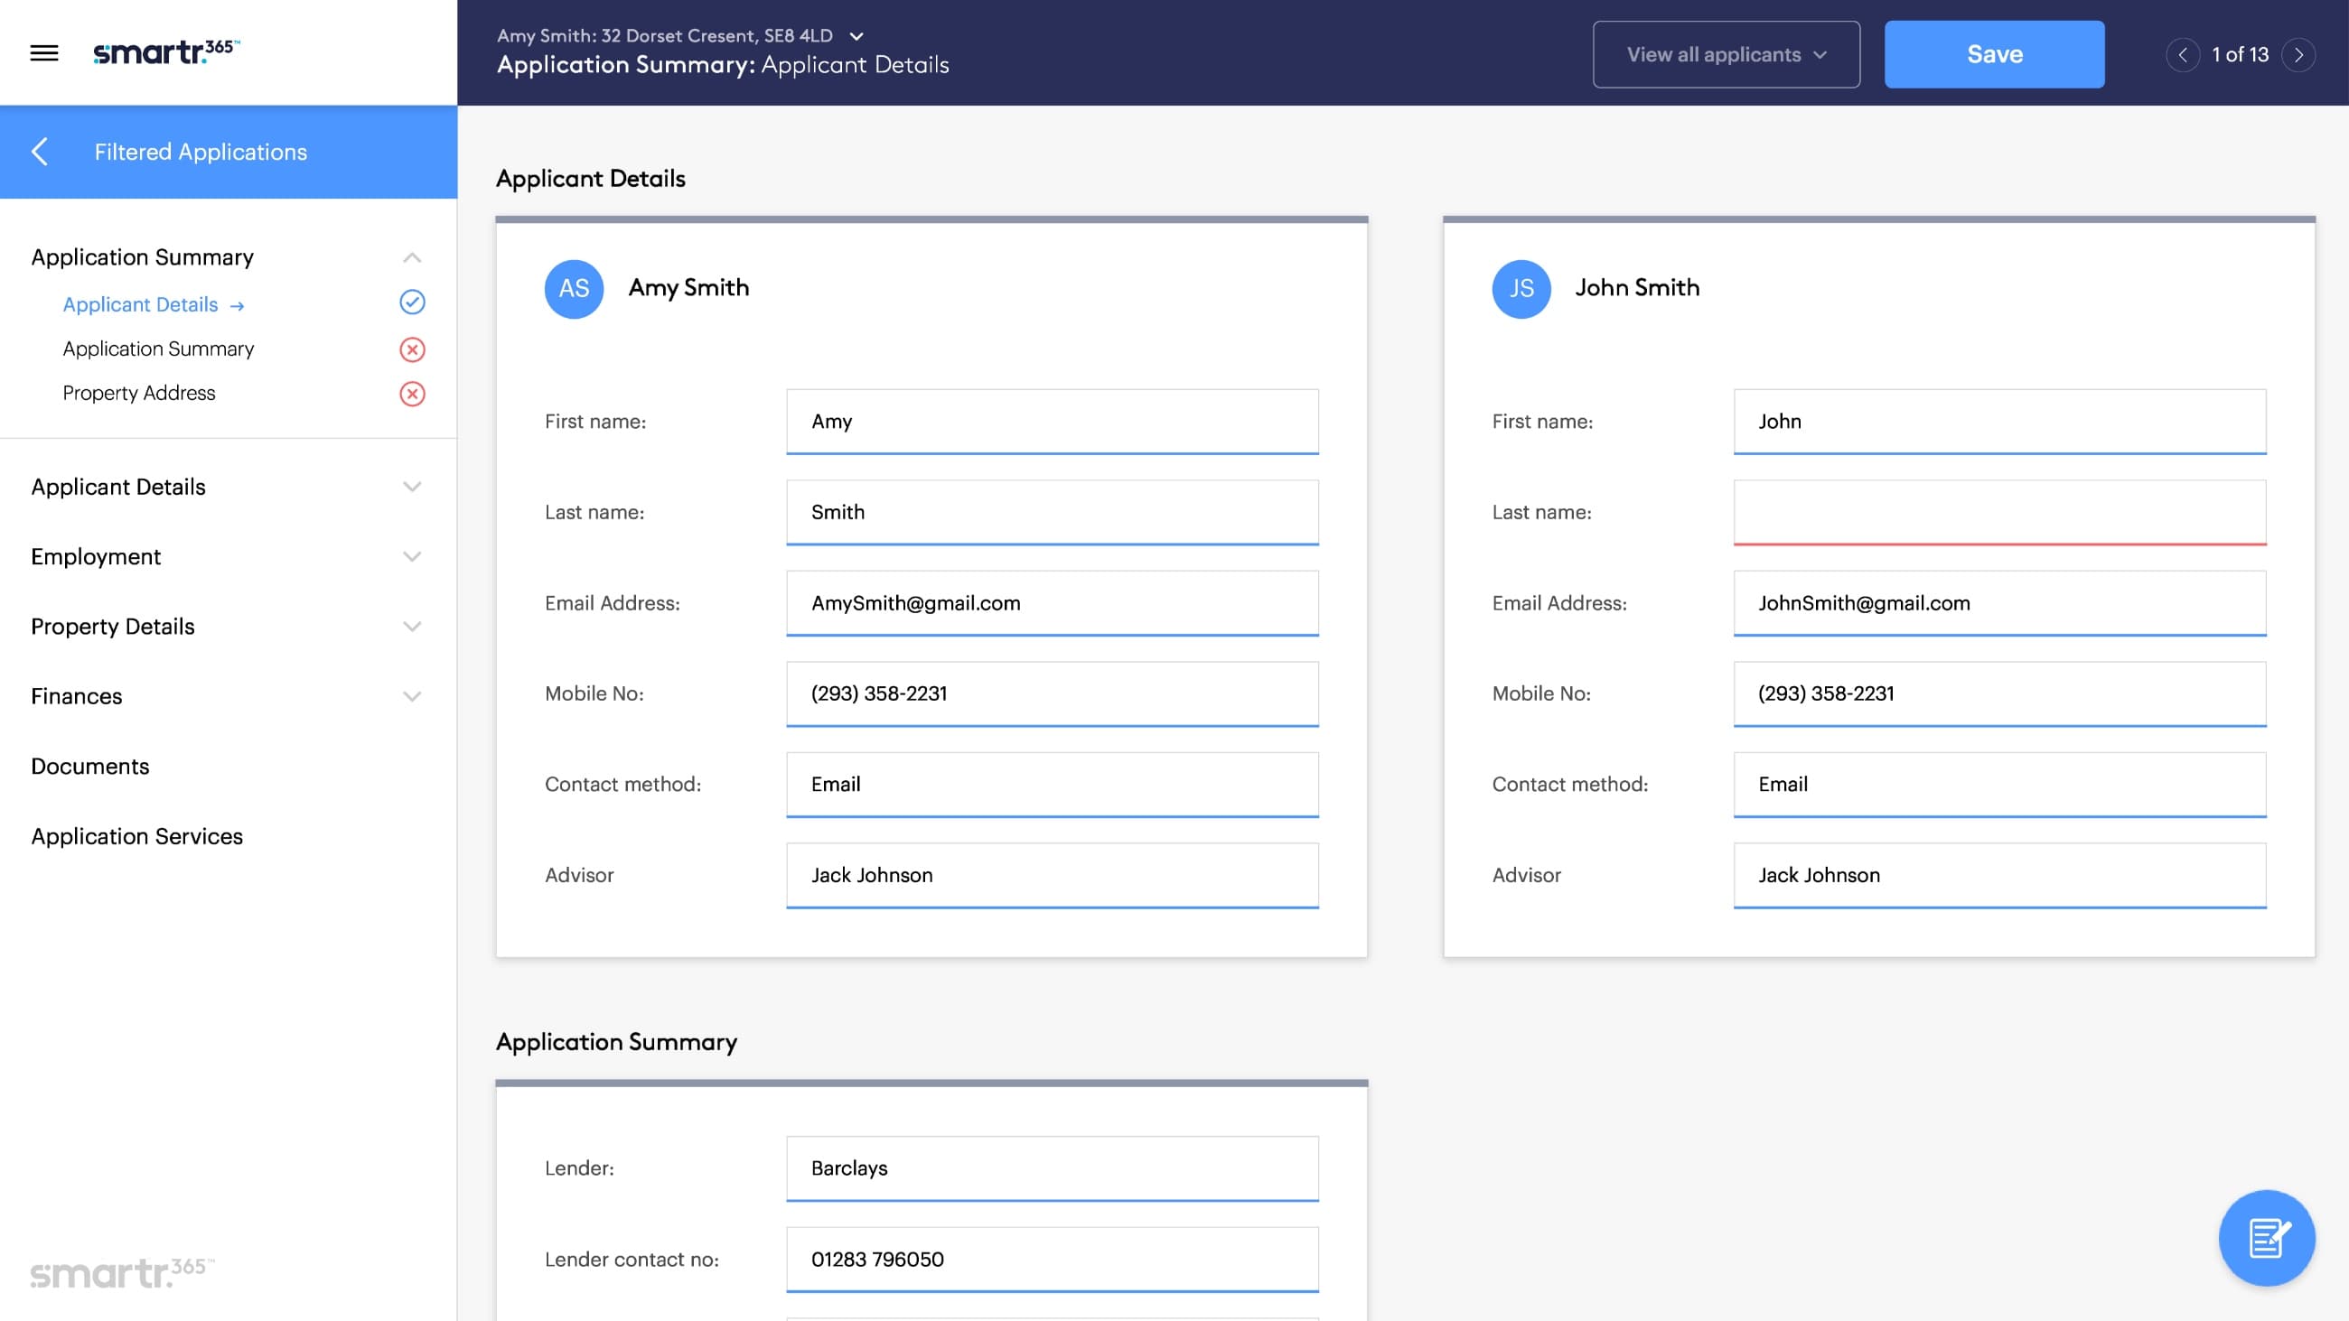Click the 'John Smith' card heading
Viewport: 2349px width, 1321px height.
click(1637, 288)
